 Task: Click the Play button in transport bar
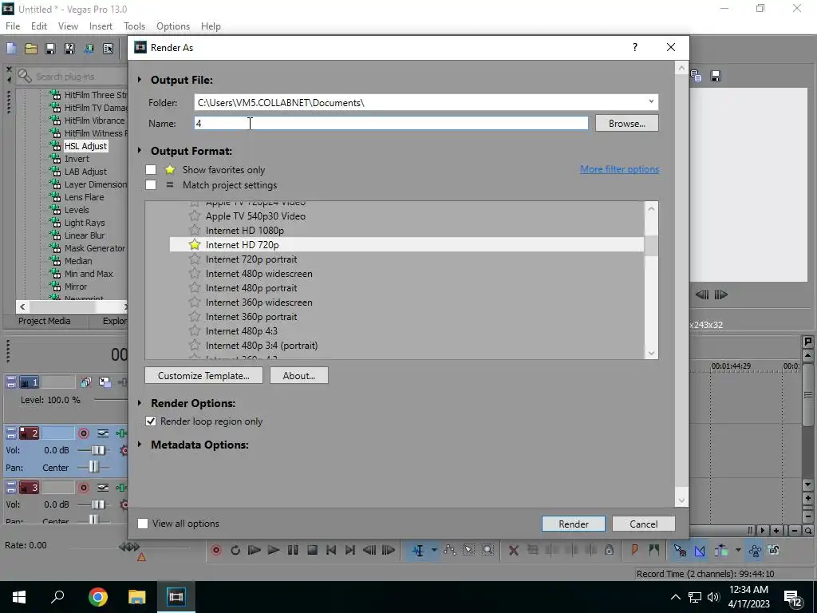click(273, 550)
